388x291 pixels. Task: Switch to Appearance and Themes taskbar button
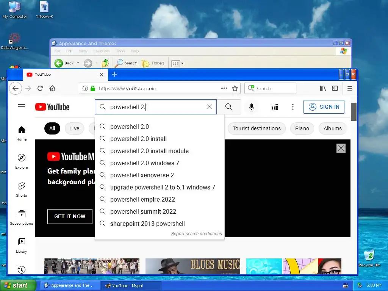70,285
